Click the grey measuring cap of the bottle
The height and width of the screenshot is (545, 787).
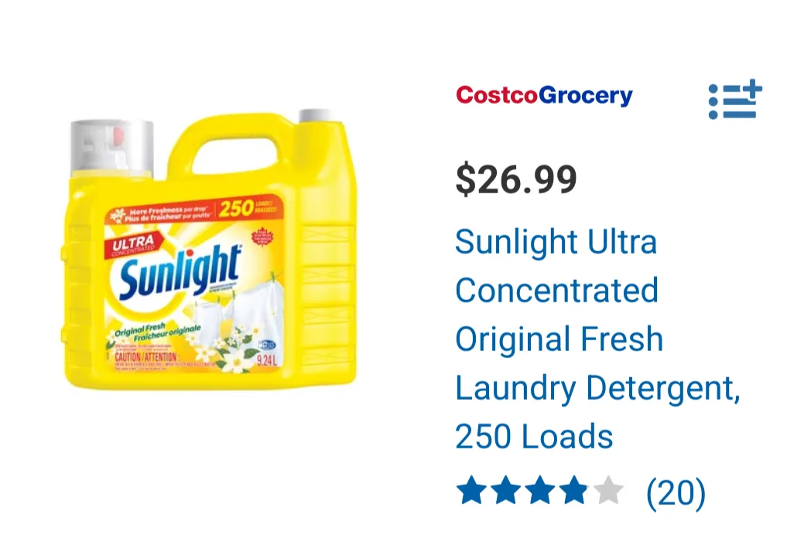point(112,146)
